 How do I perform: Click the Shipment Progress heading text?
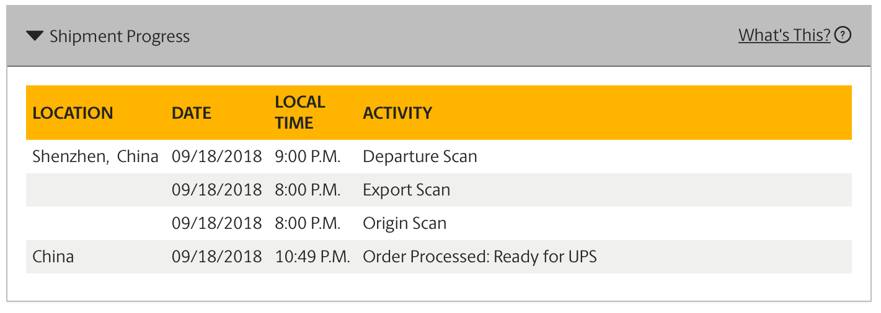coord(120,36)
